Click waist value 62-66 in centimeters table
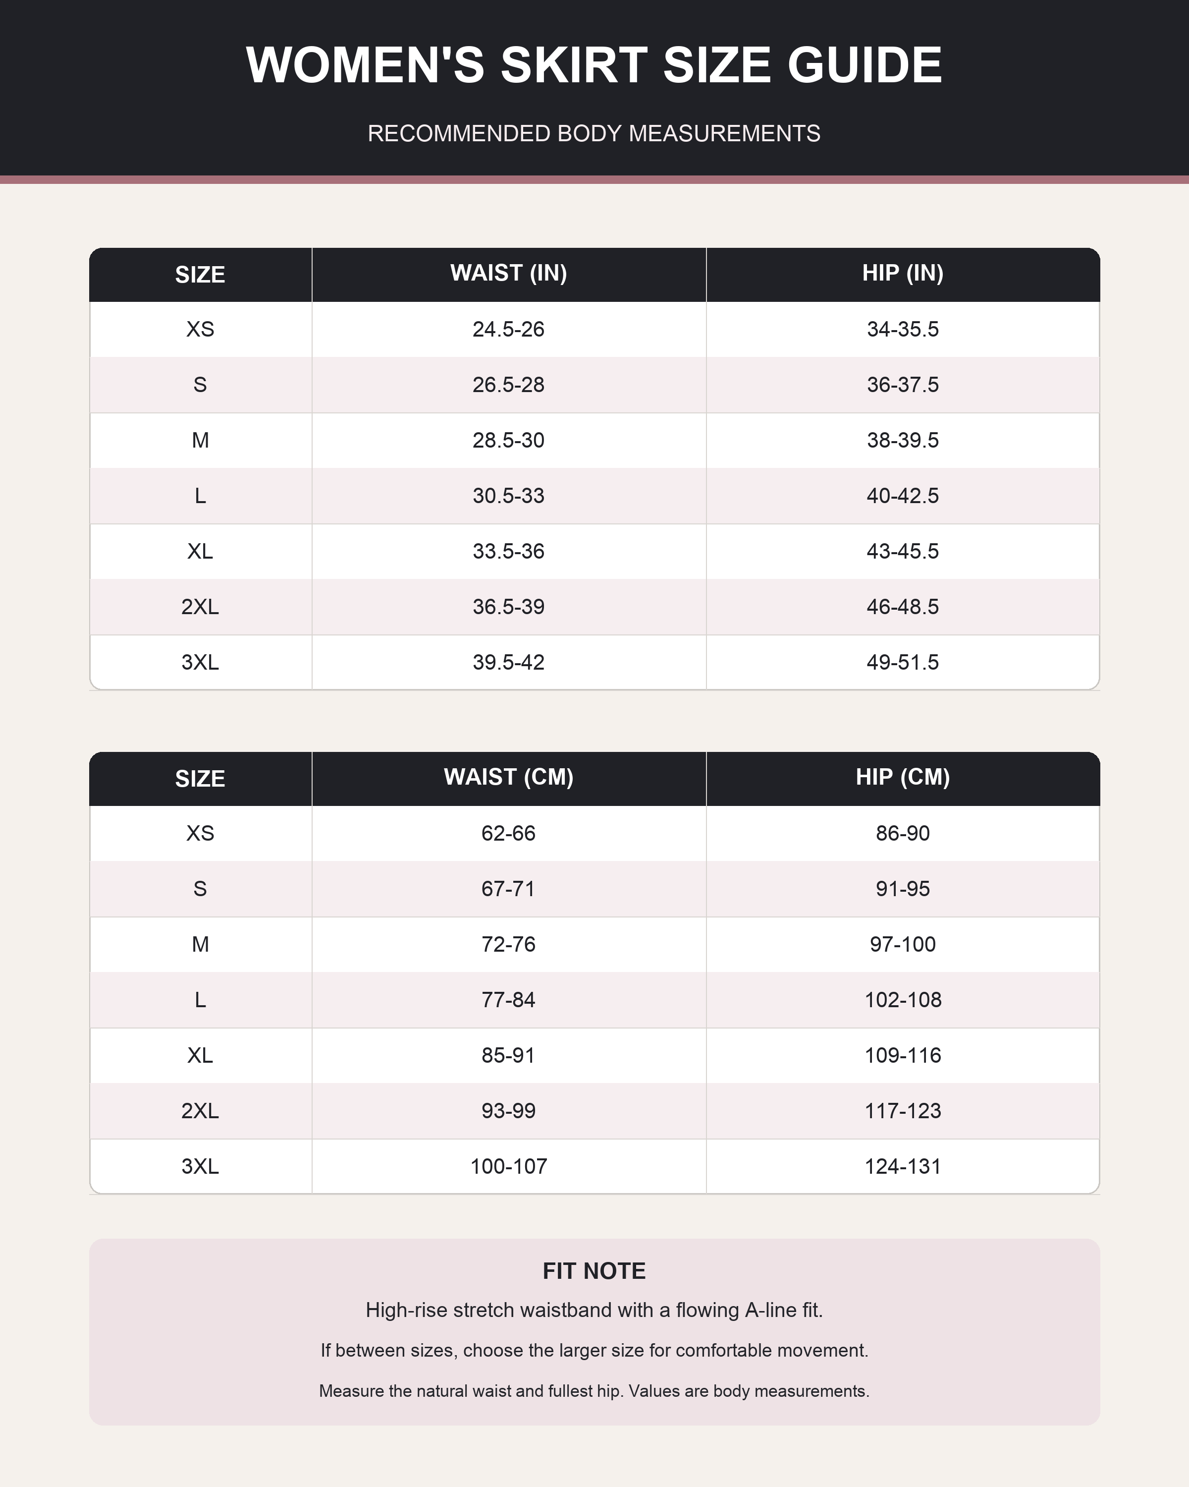This screenshot has height=1487, width=1189. [509, 833]
